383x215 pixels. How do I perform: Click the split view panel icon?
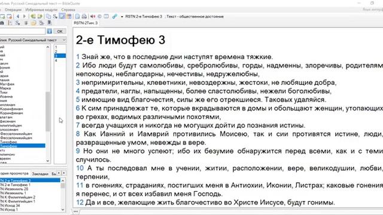(107, 16)
